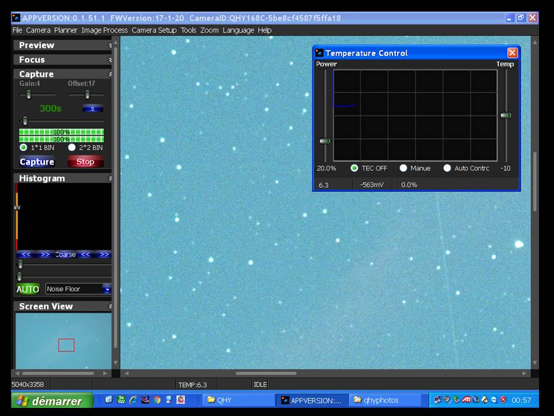The image size is (554, 416).
Task: Click the Temperature Control window title icon
Action: [x=319, y=53]
